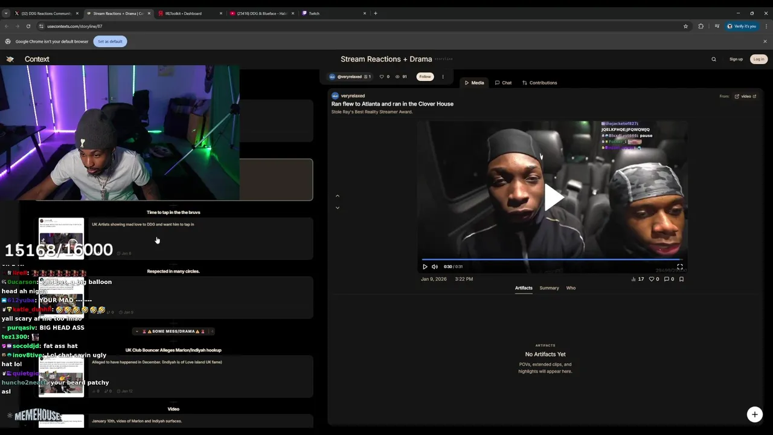Go to previous item with up chevron

(x=338, y=196)
